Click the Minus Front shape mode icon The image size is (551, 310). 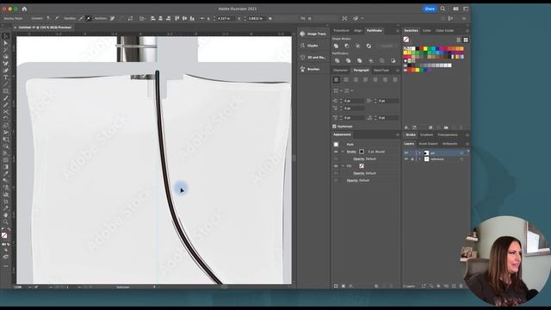pos(347,46)
